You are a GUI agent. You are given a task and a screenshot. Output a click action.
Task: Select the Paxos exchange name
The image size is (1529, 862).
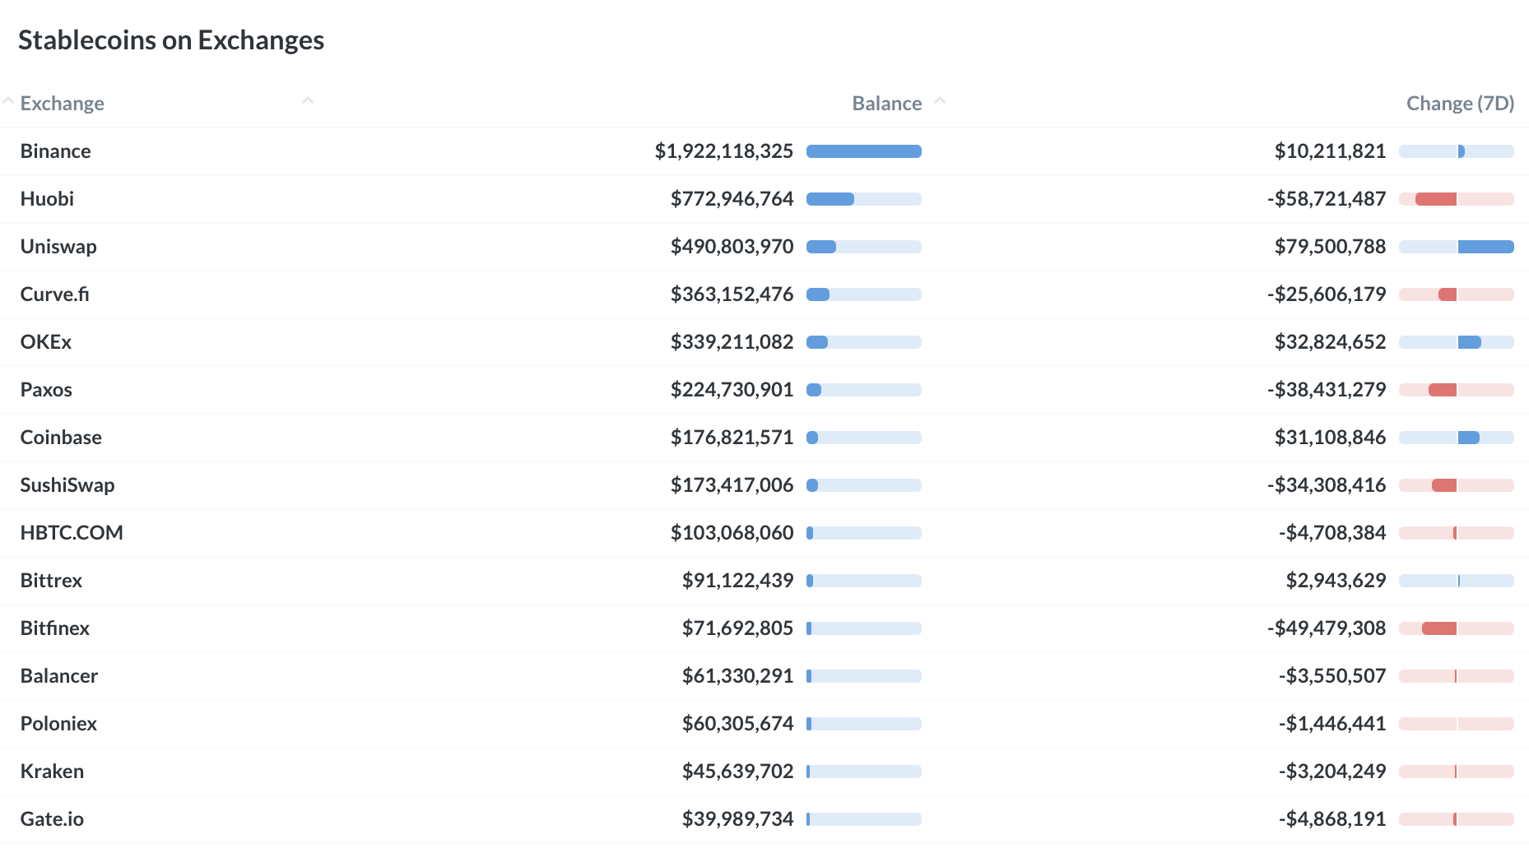[x=46, y=390]
